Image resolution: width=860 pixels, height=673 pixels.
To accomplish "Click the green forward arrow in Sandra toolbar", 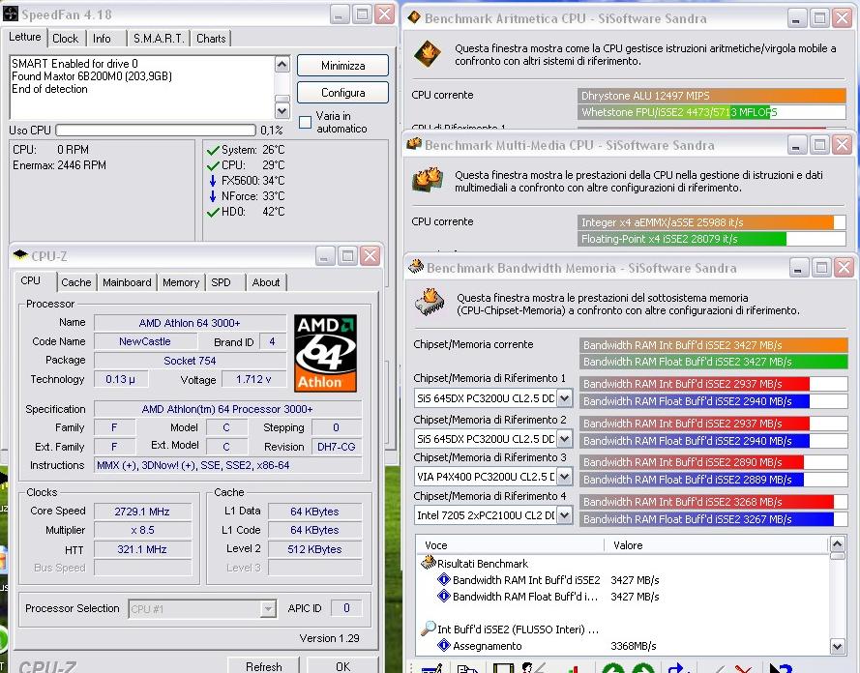I will click(x=642, y=668).
